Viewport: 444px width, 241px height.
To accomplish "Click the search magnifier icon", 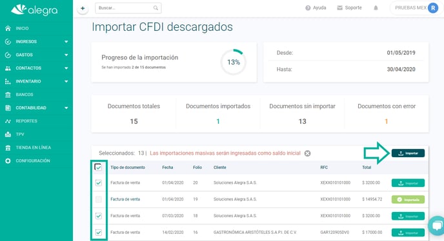I will (156, 8).
